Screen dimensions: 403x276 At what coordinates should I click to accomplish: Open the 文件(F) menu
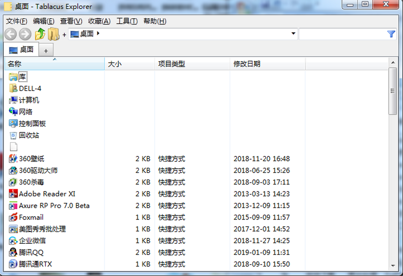point(17,21)
